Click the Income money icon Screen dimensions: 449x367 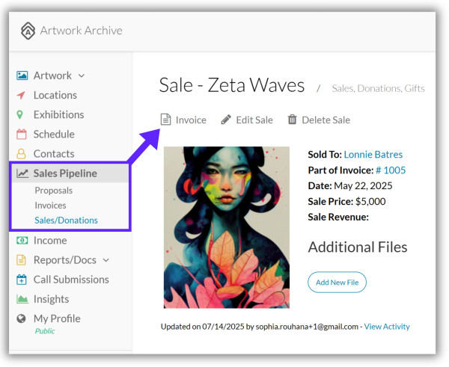22,240
